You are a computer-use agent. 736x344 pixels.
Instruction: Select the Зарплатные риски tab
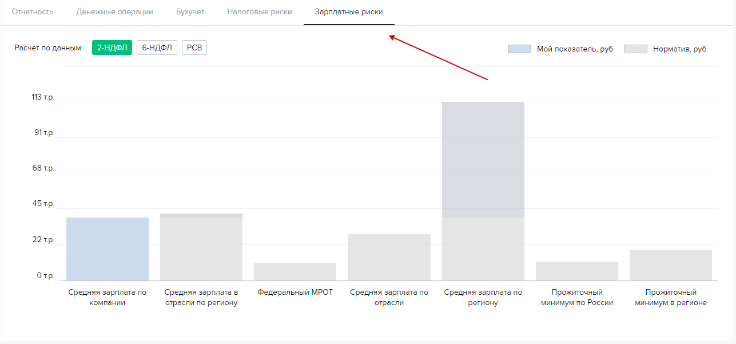(349, 12)
